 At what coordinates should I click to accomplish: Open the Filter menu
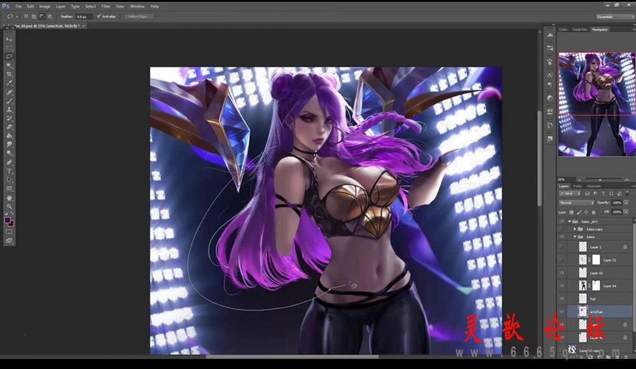(x=106, y=6)
